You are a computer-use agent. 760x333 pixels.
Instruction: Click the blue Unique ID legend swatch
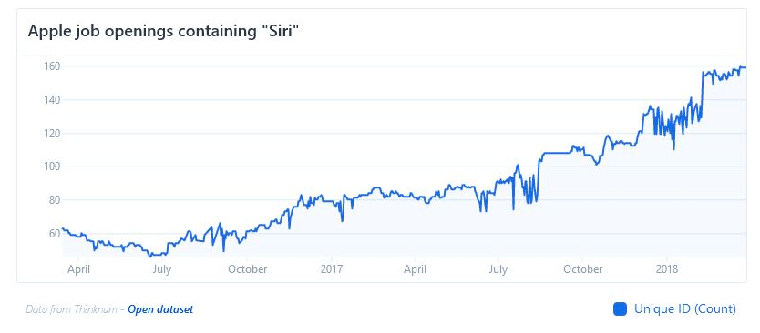pyautogui.click(x=620, y=308)
